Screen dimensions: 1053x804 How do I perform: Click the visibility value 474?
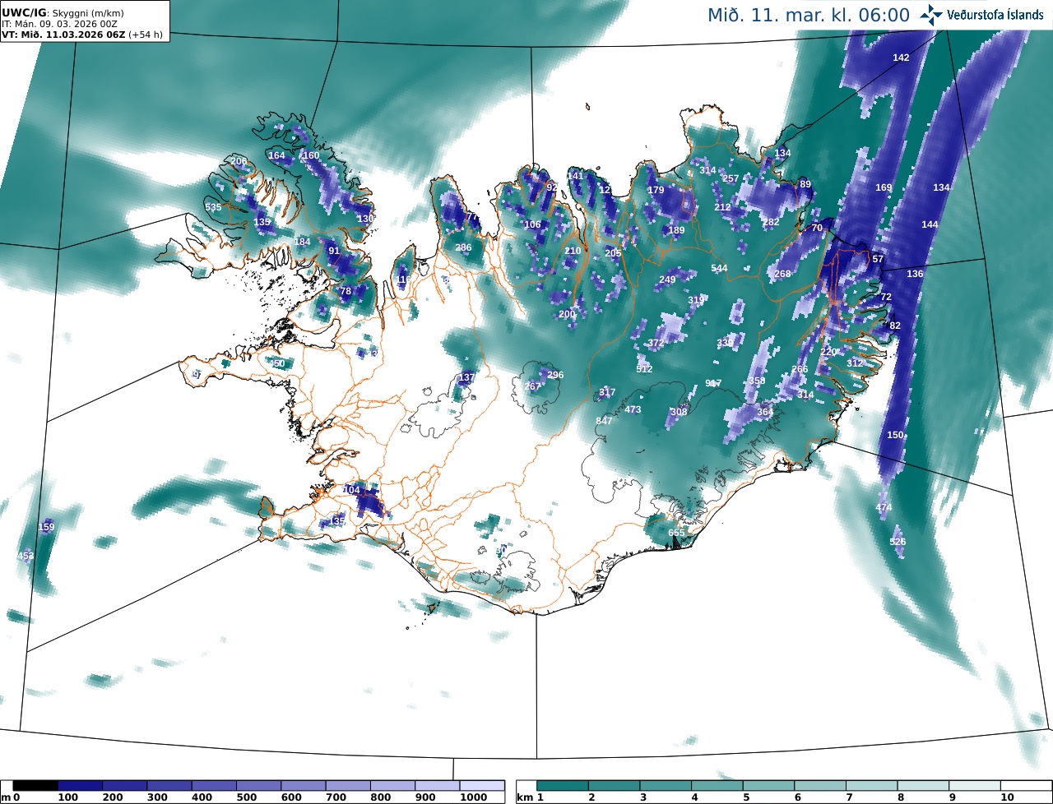pos(884,507)
